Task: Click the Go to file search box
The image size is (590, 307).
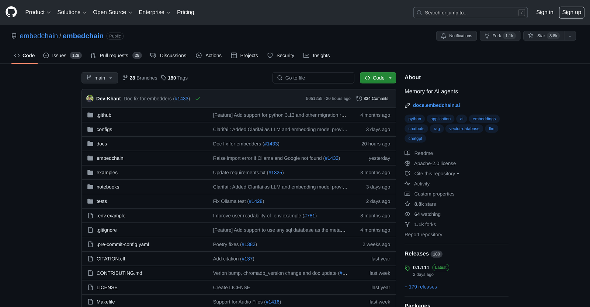Action: 313,78
